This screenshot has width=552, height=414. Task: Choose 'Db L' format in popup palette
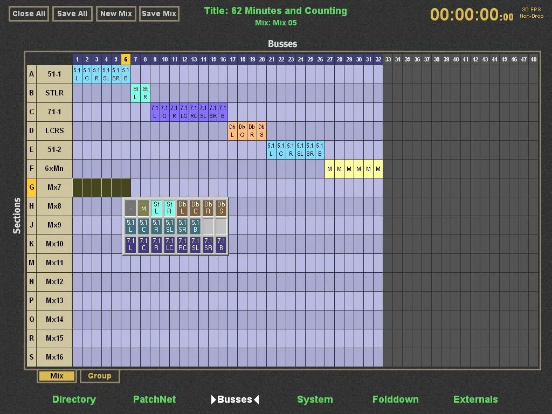coord(182,208)
